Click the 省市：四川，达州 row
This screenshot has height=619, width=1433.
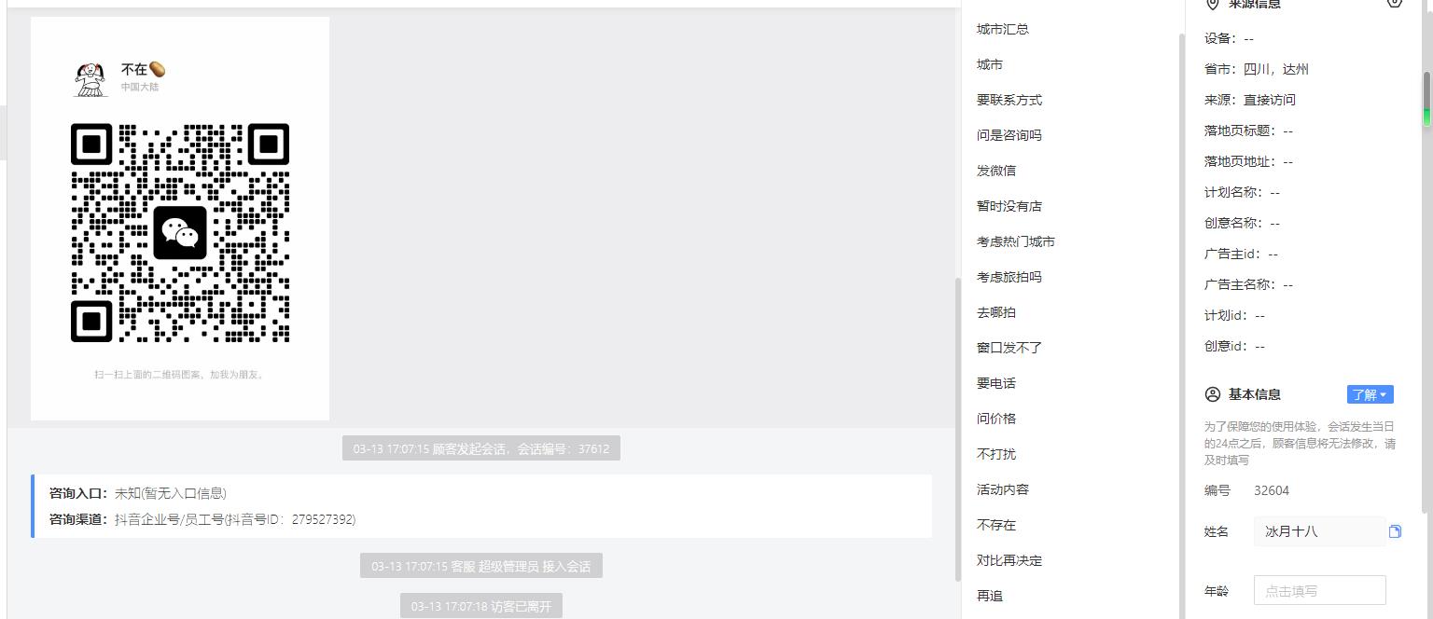(1257, 69)
